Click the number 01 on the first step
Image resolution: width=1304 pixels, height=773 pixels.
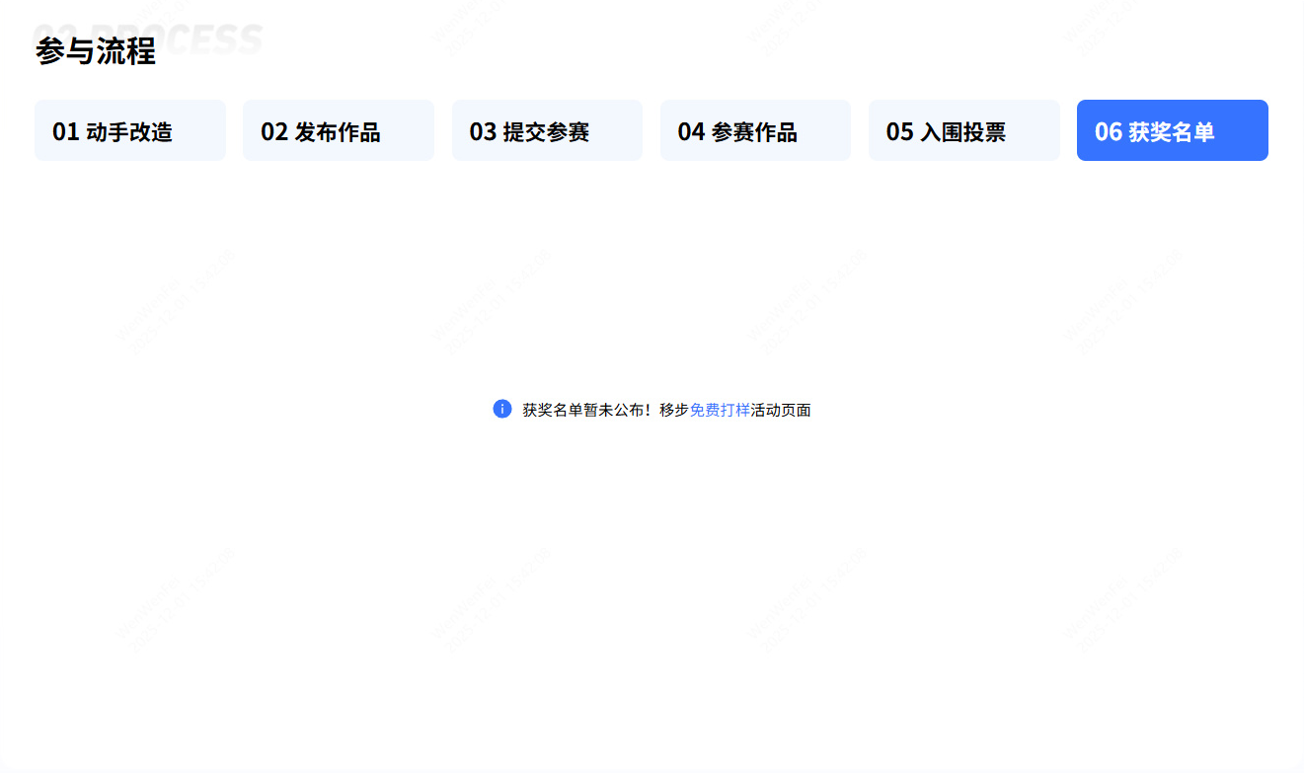point(65,131)
